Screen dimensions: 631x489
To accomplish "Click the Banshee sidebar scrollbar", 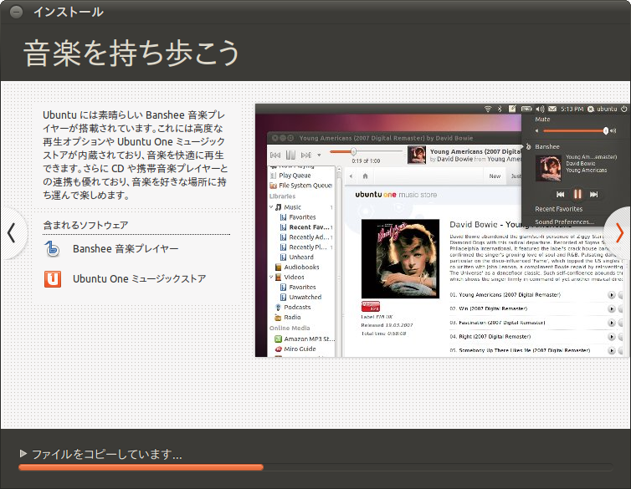I will click(338, 261).
